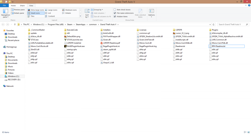Select the Small icons layout
Viewport: 251px width, 134px height.
click(36, 13)
